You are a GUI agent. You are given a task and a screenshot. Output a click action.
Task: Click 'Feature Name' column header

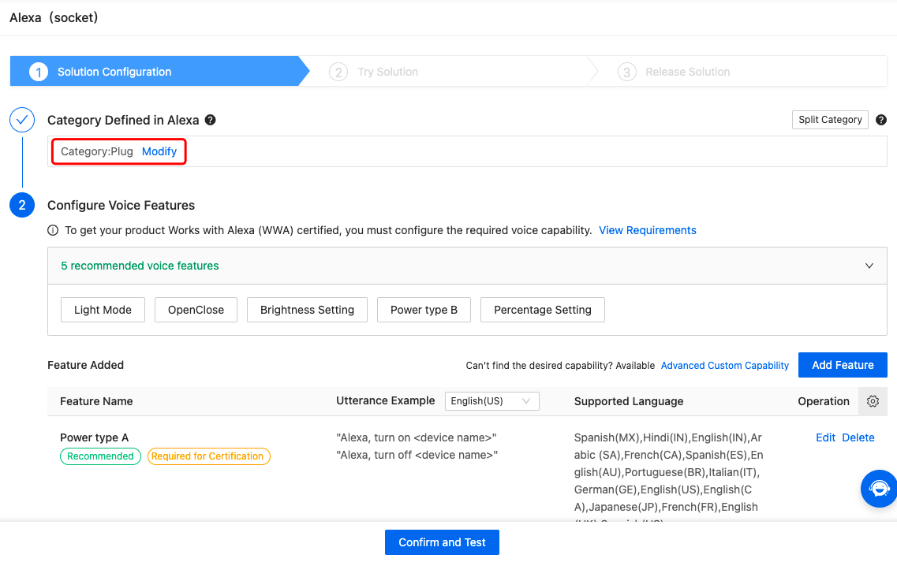pos(96,401)
